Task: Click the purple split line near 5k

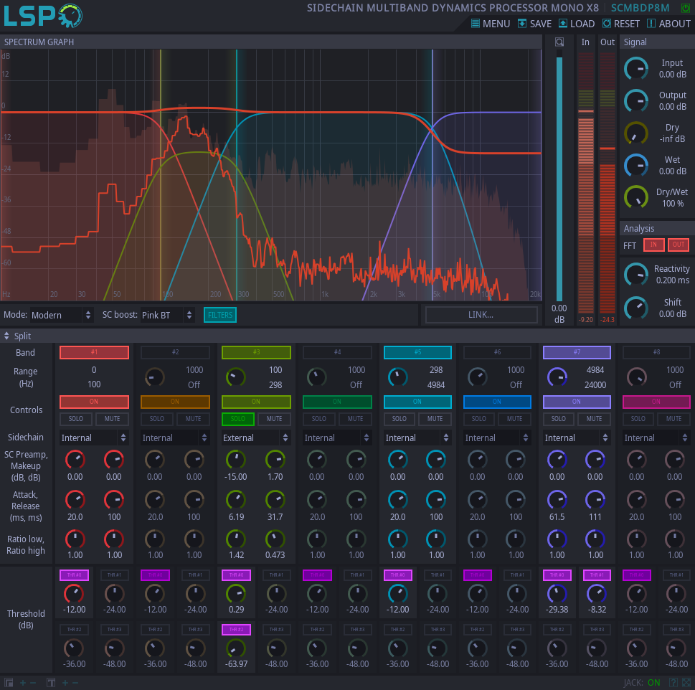Action: [x=432, y=175]
